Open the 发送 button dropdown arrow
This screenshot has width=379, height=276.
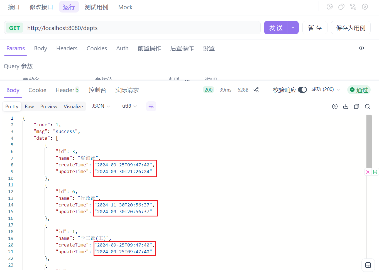[x=293, y=28]
